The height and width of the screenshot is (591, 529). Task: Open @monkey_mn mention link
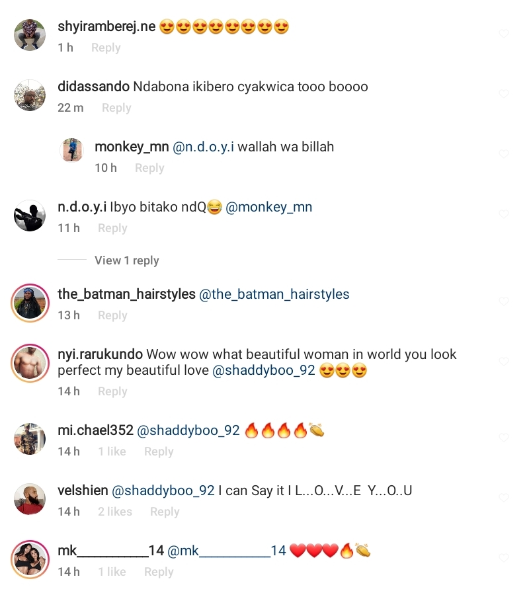coord(269,208)
